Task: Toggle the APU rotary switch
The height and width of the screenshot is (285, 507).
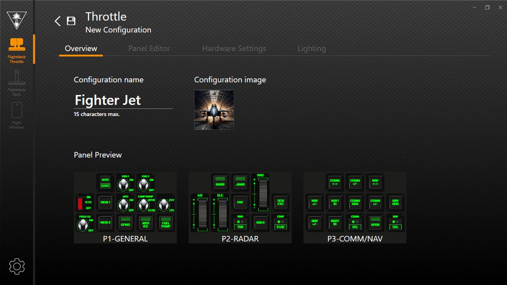Action: click(x=125, y=203)
